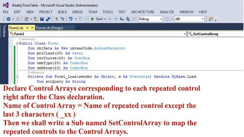This screenshot has height=137, width=244.
Task: Click the Step Into icon
Action: click(122, 19)
